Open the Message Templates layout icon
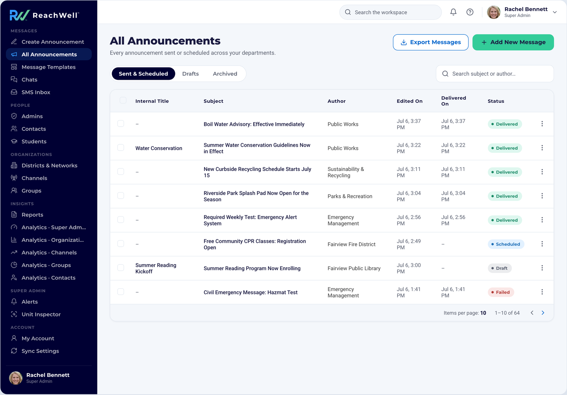This screenshot has height=395, width=567. 14,67
